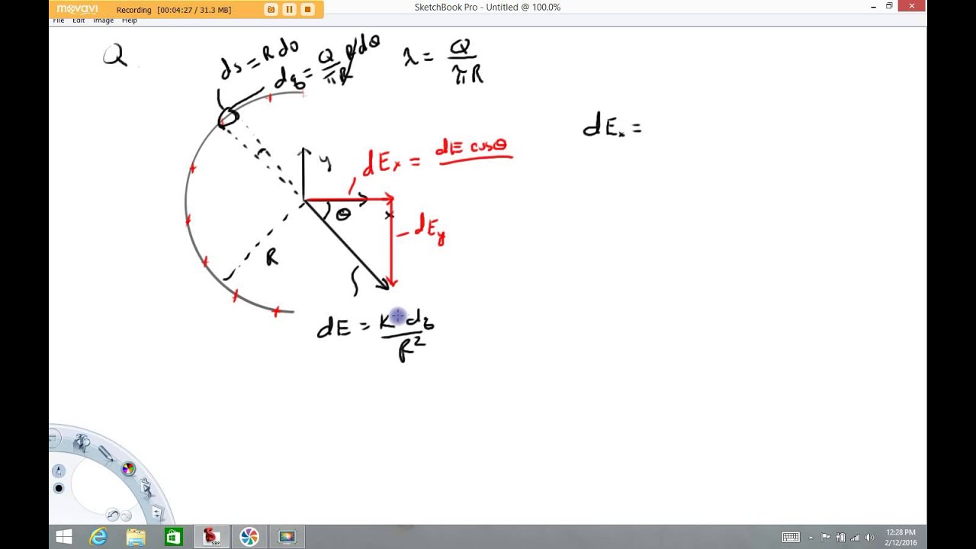Image resolution: width=976 pixels, height=549 pixels.
Task: Launch Internet Explorer from taskbar
Action: tap(98, 538)
